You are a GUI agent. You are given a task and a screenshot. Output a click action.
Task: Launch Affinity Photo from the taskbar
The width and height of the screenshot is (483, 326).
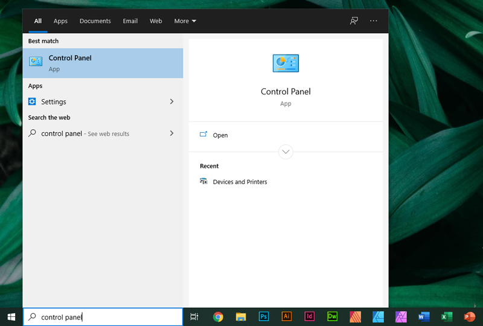point(401,317)
